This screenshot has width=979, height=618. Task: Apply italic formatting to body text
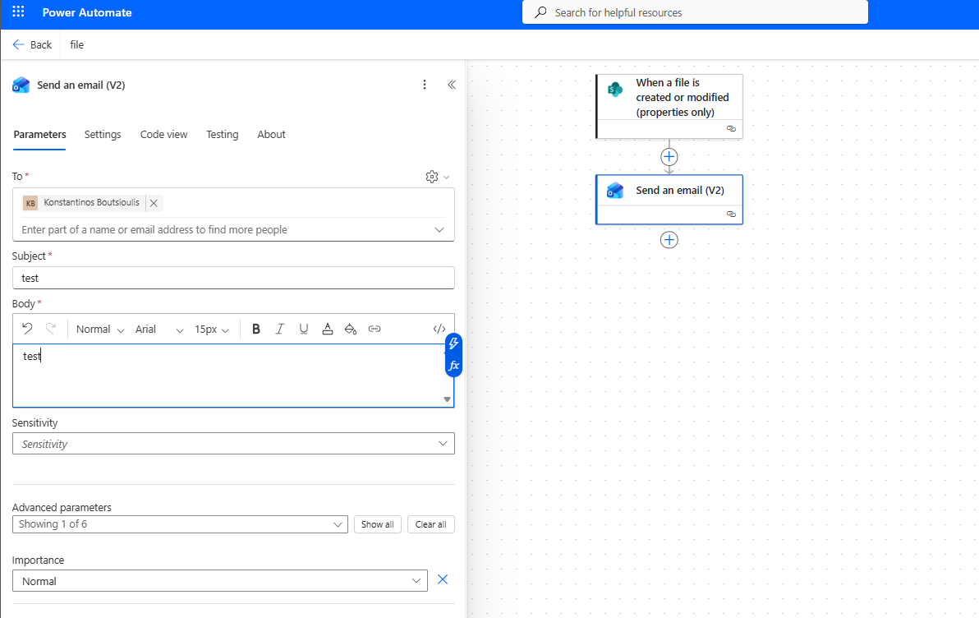(x=279, y=329)
